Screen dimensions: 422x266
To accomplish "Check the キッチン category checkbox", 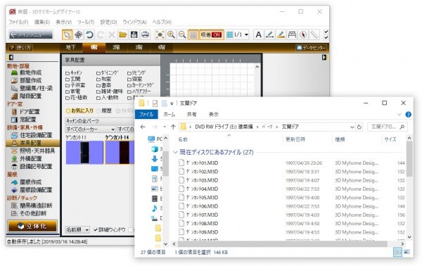I will tap(68, 73).
